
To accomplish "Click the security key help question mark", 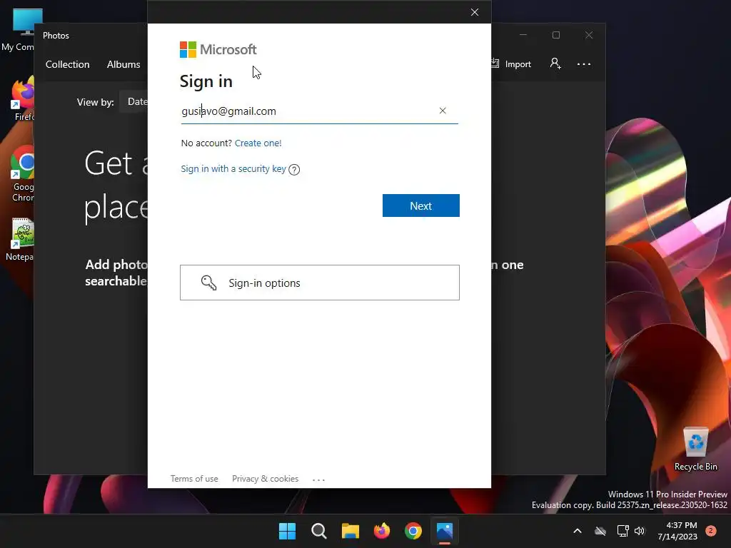I will pyautogui.click(x=294, y=170).
